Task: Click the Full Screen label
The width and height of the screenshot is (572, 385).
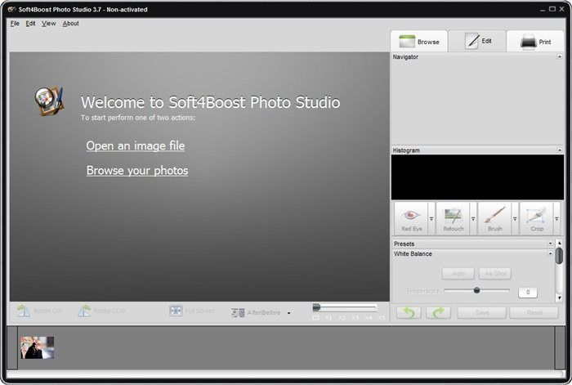Action: coord(199,311)
